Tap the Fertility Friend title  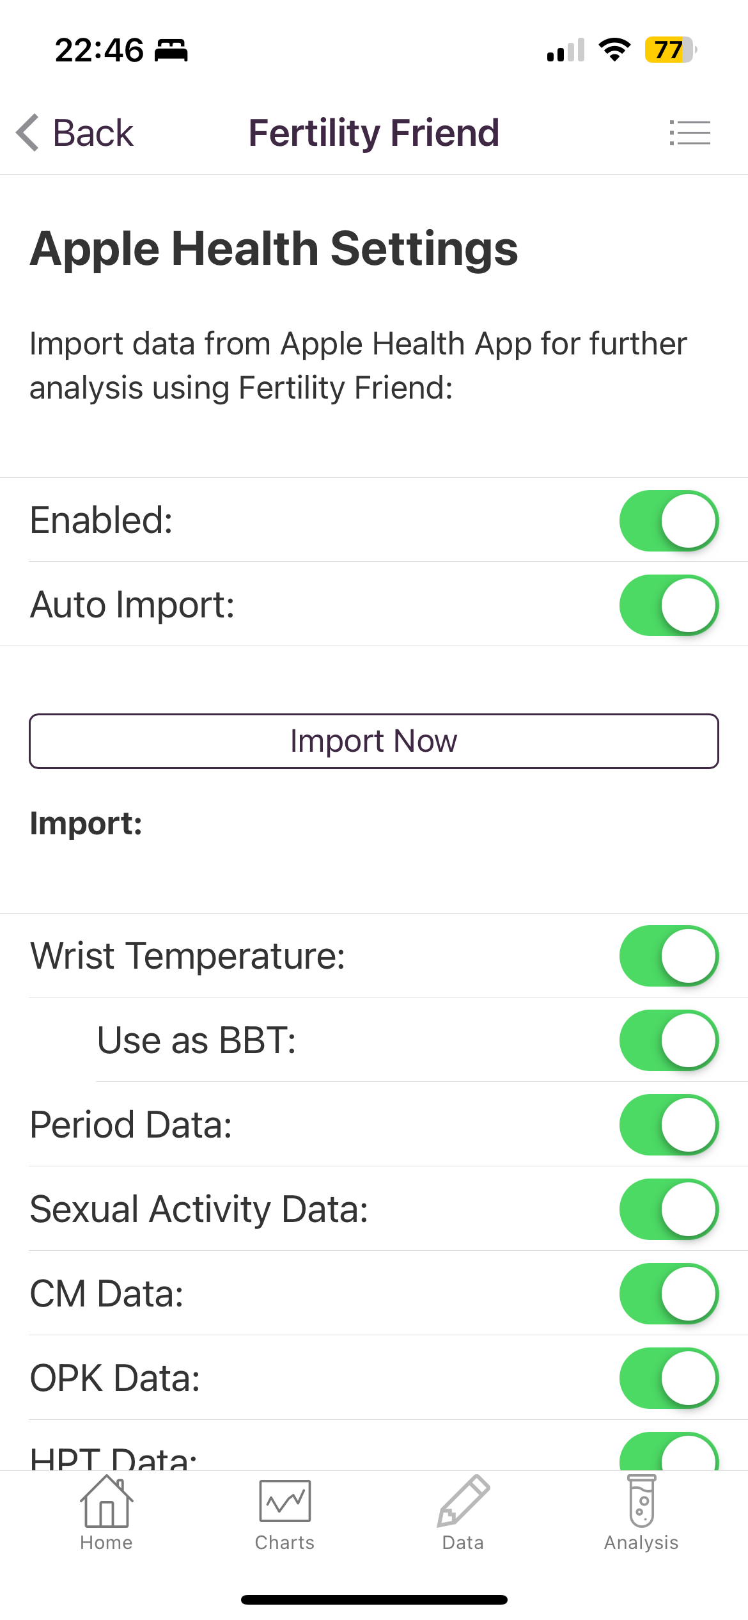pyautogui.click(x=373, y=133)
